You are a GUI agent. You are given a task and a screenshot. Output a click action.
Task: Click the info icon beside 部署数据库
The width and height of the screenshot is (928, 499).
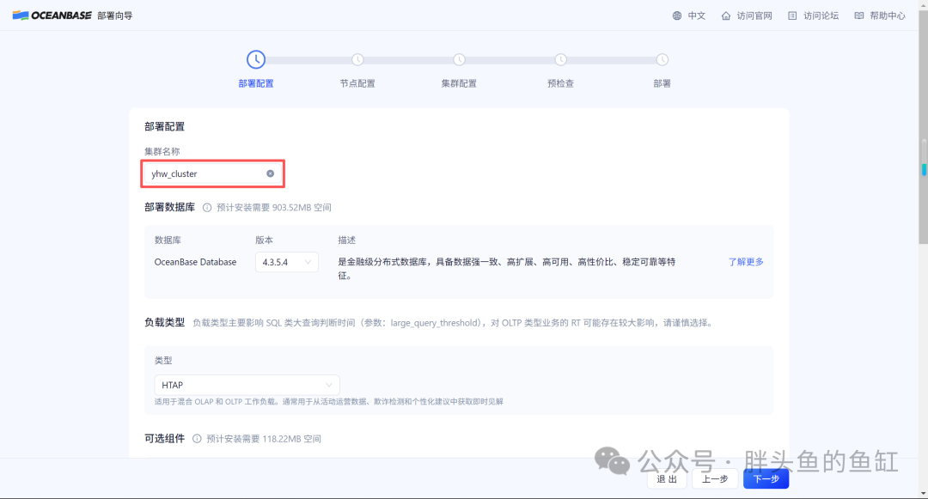pyautogui.click(x=207, y=208)
